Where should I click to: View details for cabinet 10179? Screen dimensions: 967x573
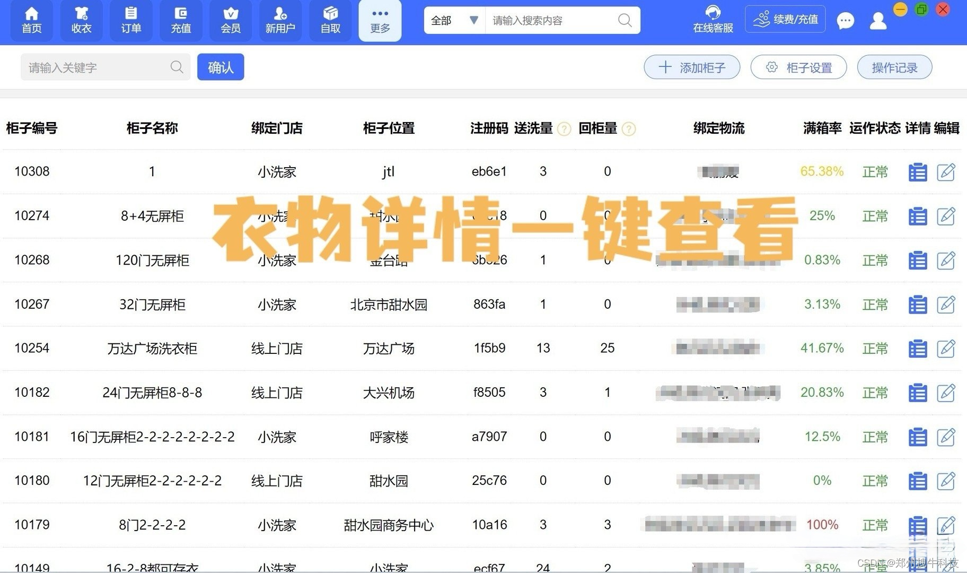(918, 526)
